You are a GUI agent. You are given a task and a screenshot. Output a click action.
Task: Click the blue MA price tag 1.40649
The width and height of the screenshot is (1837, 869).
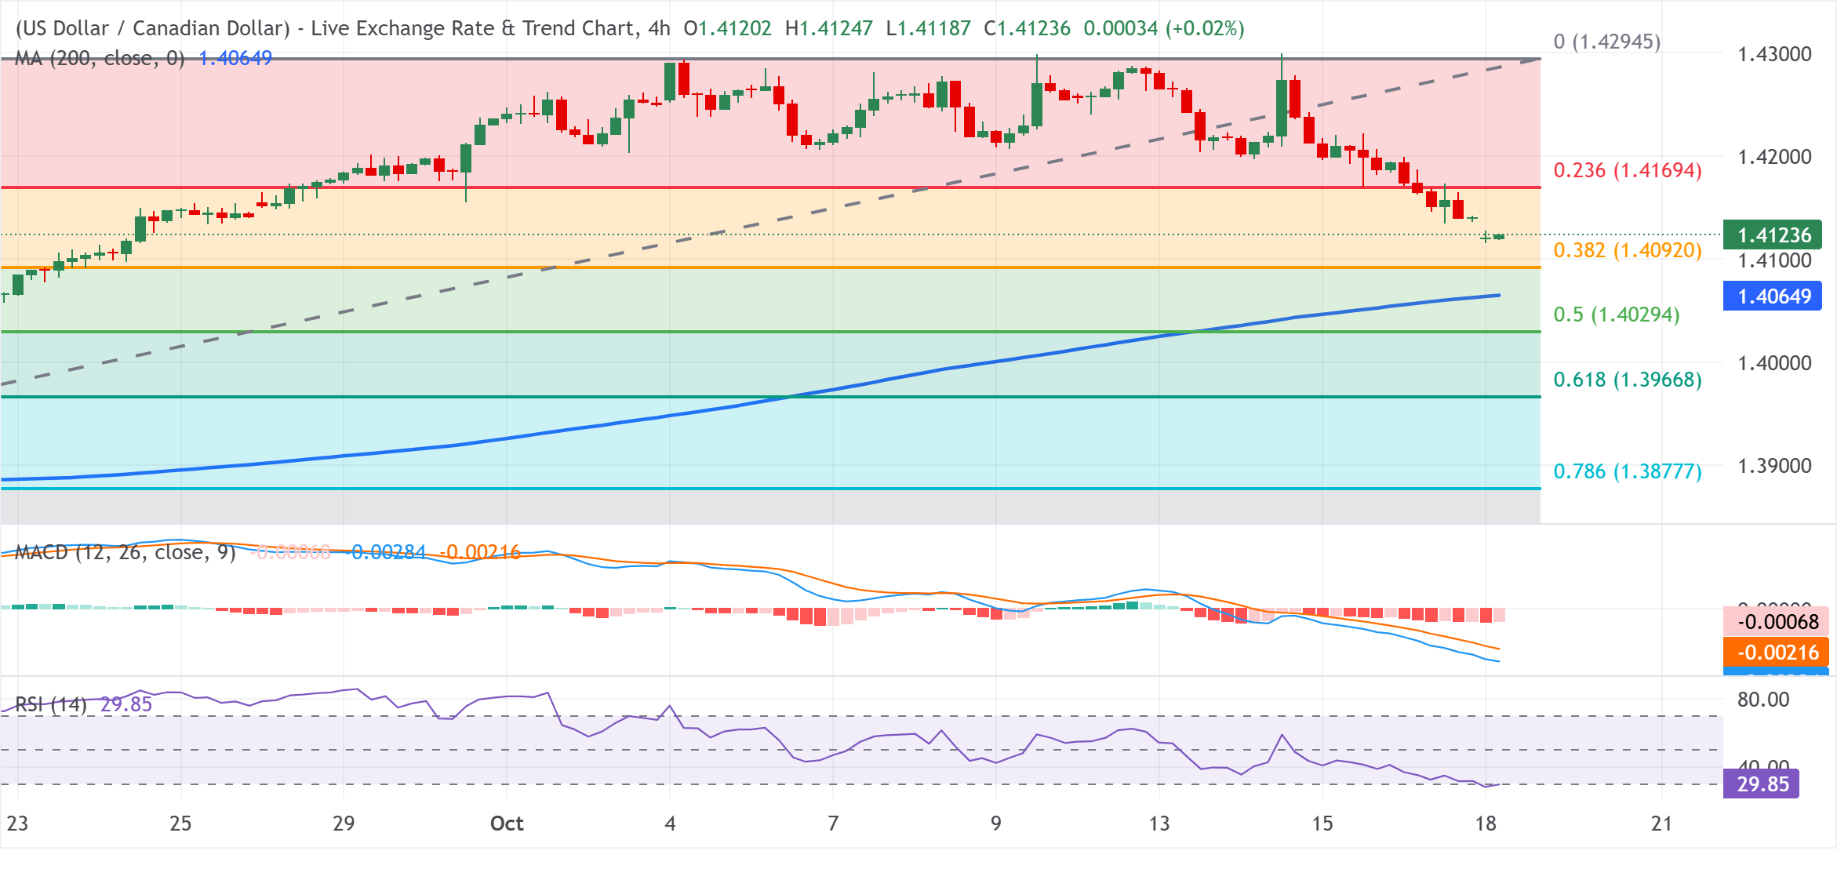1773,296
